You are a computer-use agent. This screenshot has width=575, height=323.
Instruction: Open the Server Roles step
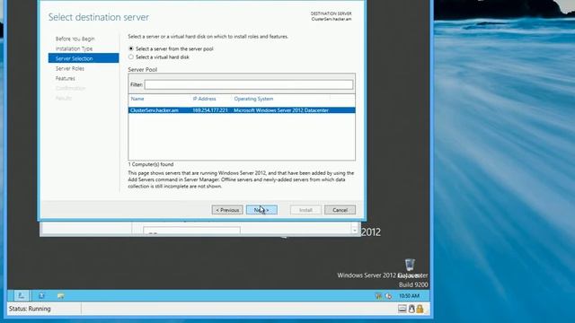(x=70, y=68)
